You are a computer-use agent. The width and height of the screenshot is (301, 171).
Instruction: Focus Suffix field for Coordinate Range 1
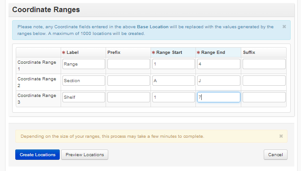point(264,64)
